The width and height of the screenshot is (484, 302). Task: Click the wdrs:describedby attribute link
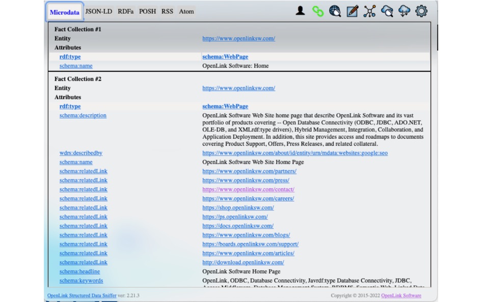click(x=81, y=153)
